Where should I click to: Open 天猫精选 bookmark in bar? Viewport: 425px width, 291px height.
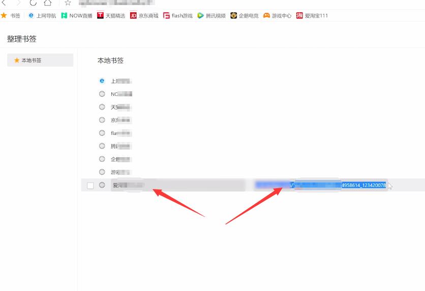click(111, 16)
